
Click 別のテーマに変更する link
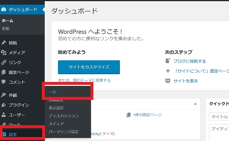[x=92, y=80]
